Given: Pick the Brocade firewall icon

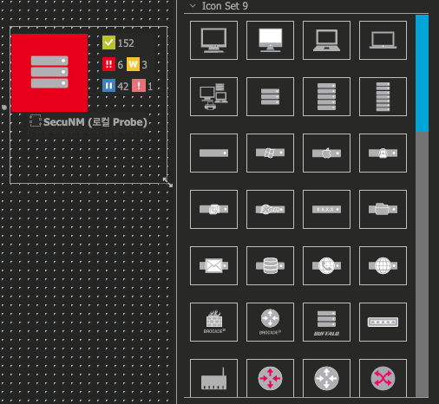Looking at the screenshot, I should click(x=213, y=323).
